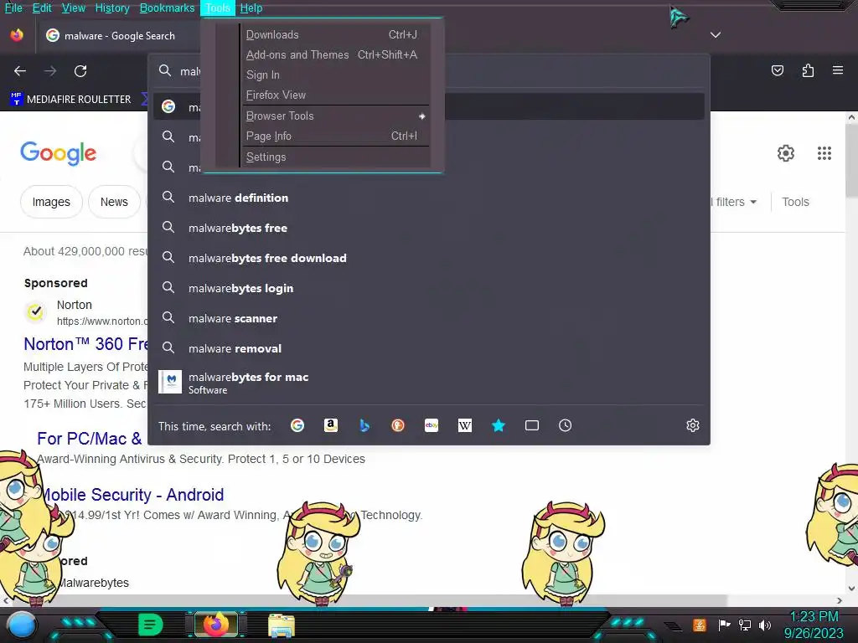858x643 pixels.
Task: Open Mobile Security - Android link
Action: 133,494
